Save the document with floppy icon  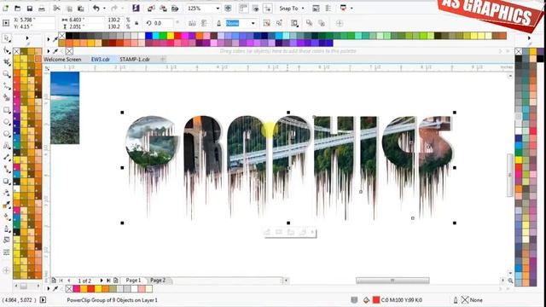coord(30,8)
